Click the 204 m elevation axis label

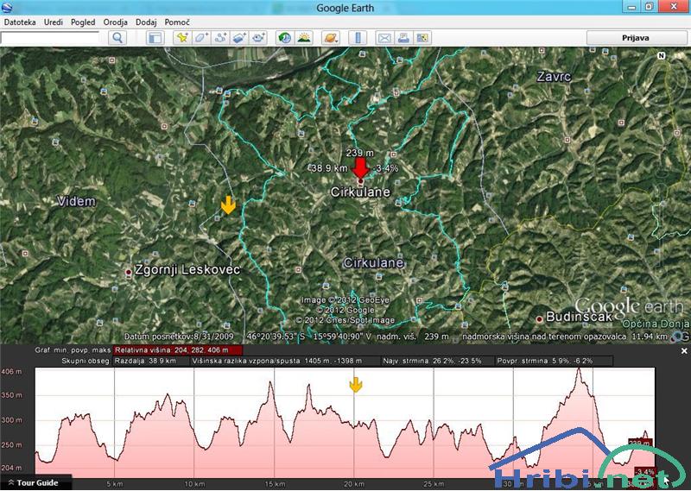11,468
